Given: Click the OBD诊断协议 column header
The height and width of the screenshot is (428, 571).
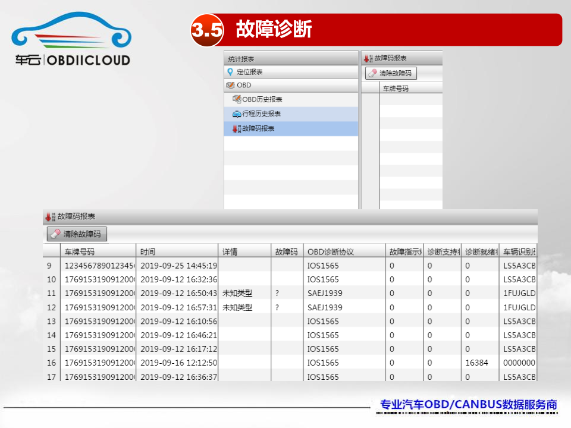Looking at the screenshot, I should (x=330, y=251).
